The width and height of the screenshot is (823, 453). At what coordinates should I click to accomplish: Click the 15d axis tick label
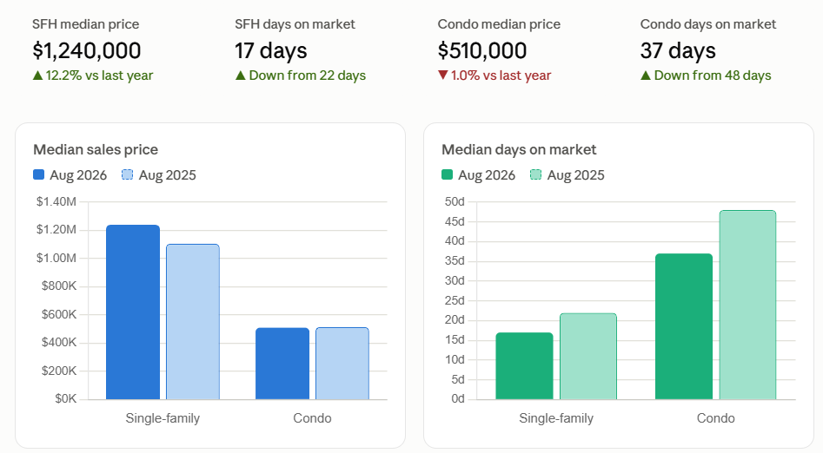pyautogui.click(x=455, y=340)
